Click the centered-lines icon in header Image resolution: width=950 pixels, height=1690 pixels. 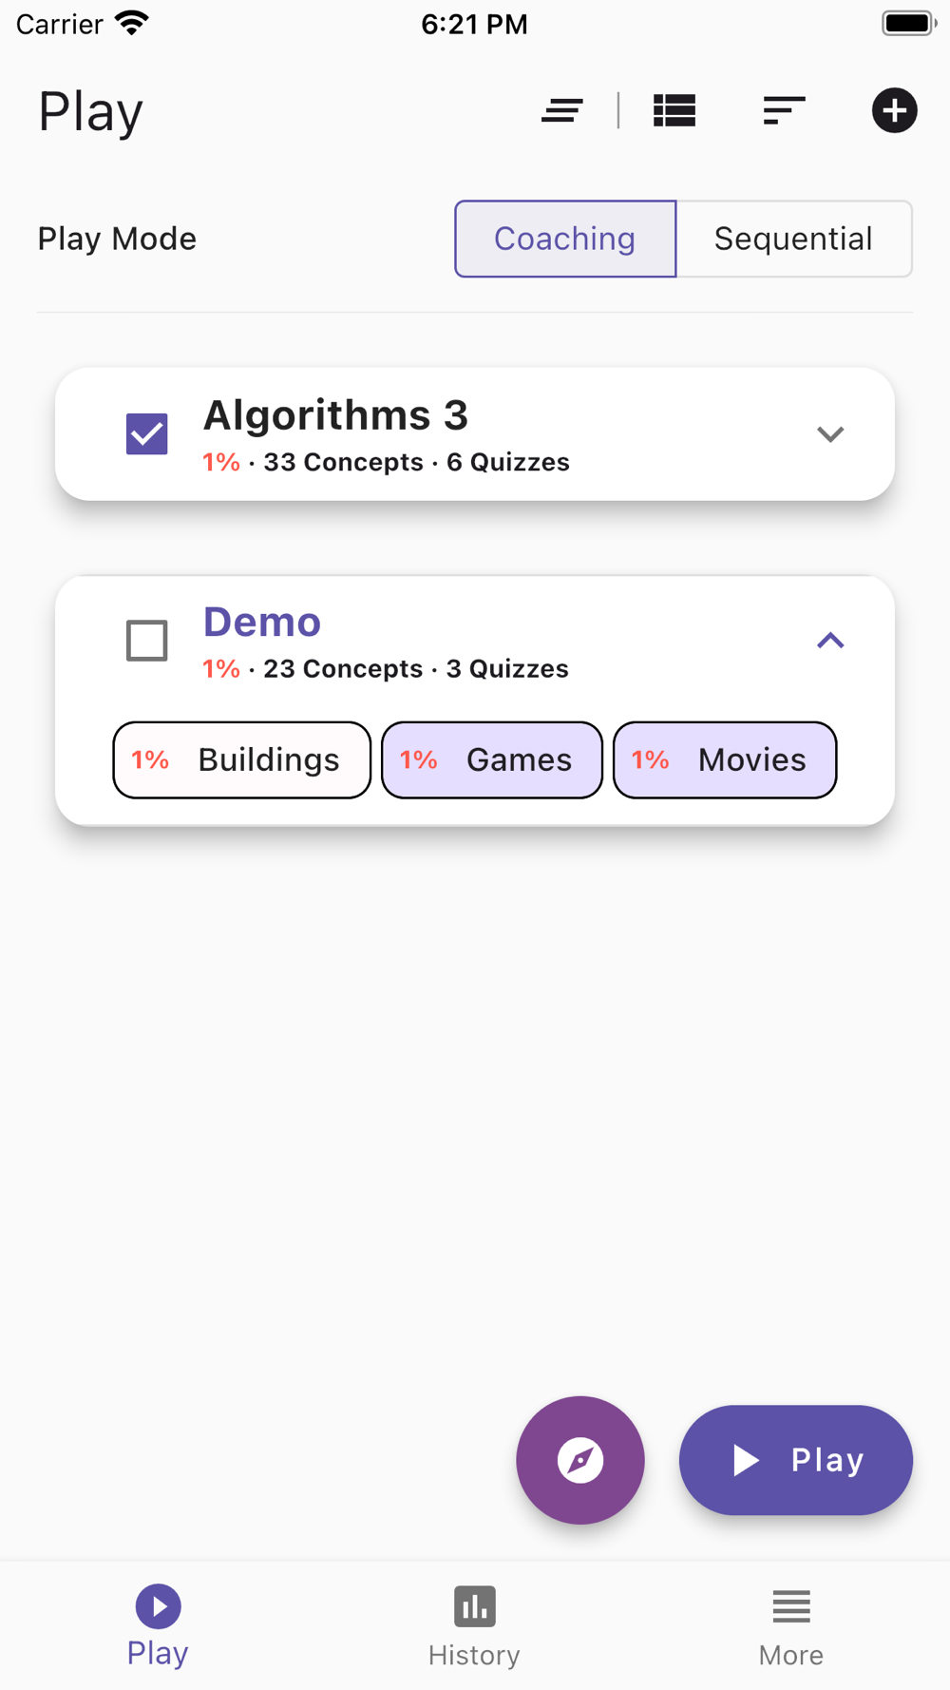(x=561, y=111)
